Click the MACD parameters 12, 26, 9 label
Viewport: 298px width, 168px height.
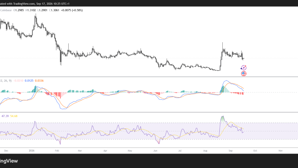[x=6, y=81]
